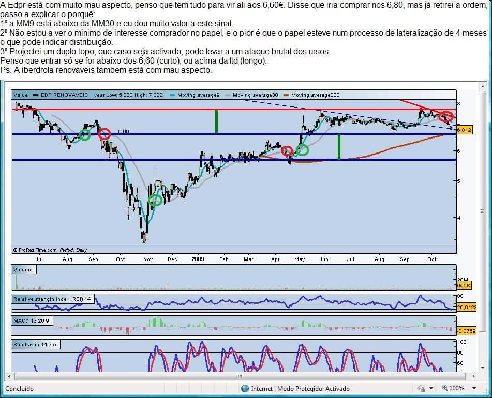Click the 100% zoom level button
The height and width of the screenshot is (398, 492).
(x=456, y=388)
